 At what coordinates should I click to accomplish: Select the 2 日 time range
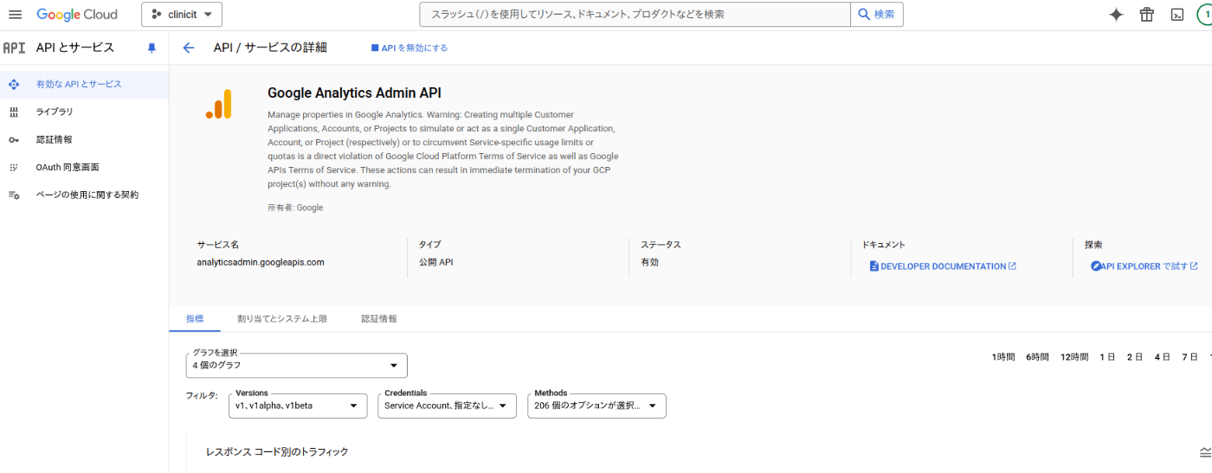pyautogui.click(x=1135, y=357)
